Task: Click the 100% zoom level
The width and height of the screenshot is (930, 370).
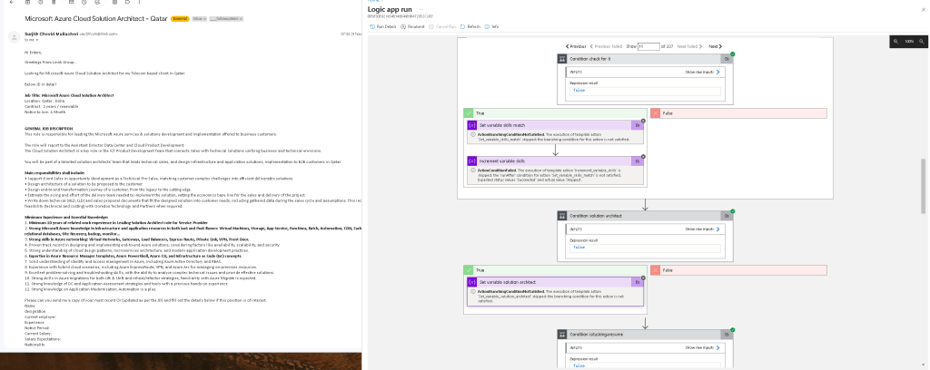Action: coord(908,42)
